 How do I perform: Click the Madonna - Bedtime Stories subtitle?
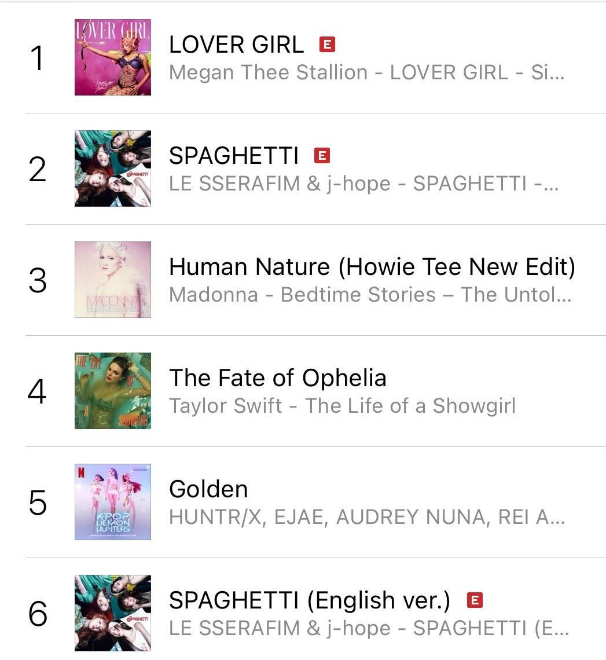coord(370,295)
